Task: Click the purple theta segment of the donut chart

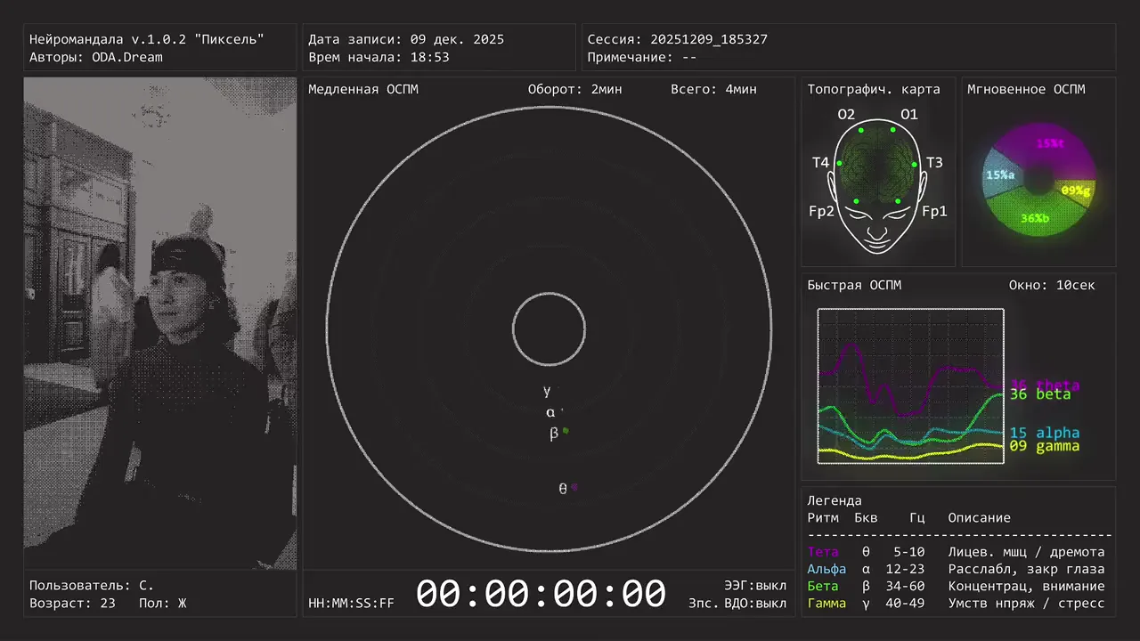Action: point(1049,145)
